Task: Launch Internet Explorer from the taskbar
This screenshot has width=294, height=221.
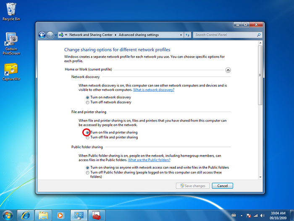Action: click(x=25, y=216)
